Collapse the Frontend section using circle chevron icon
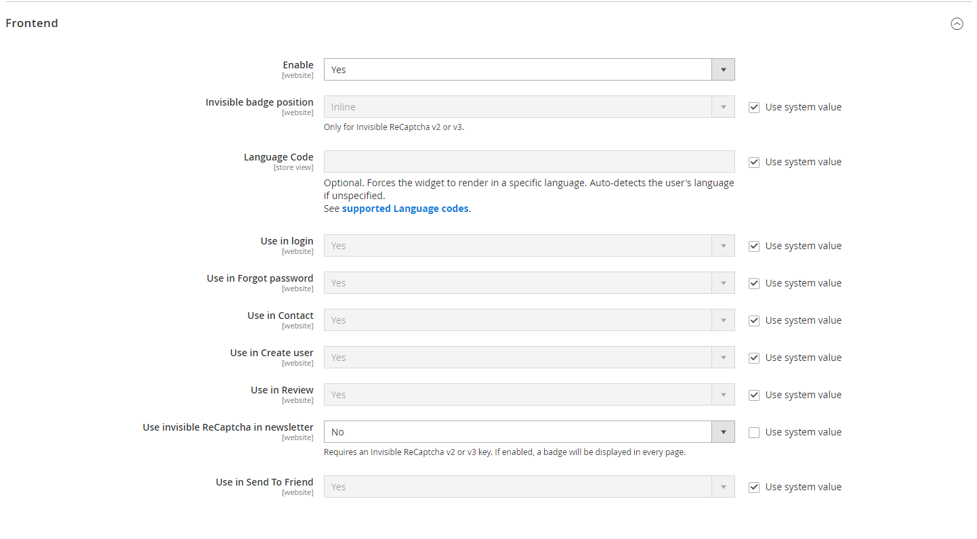Viewport: 977px width, 539px height. [x=957, y=24]
